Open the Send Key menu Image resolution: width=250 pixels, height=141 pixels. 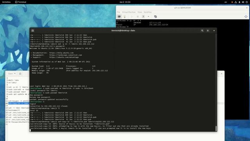click(x=148, y=12)
